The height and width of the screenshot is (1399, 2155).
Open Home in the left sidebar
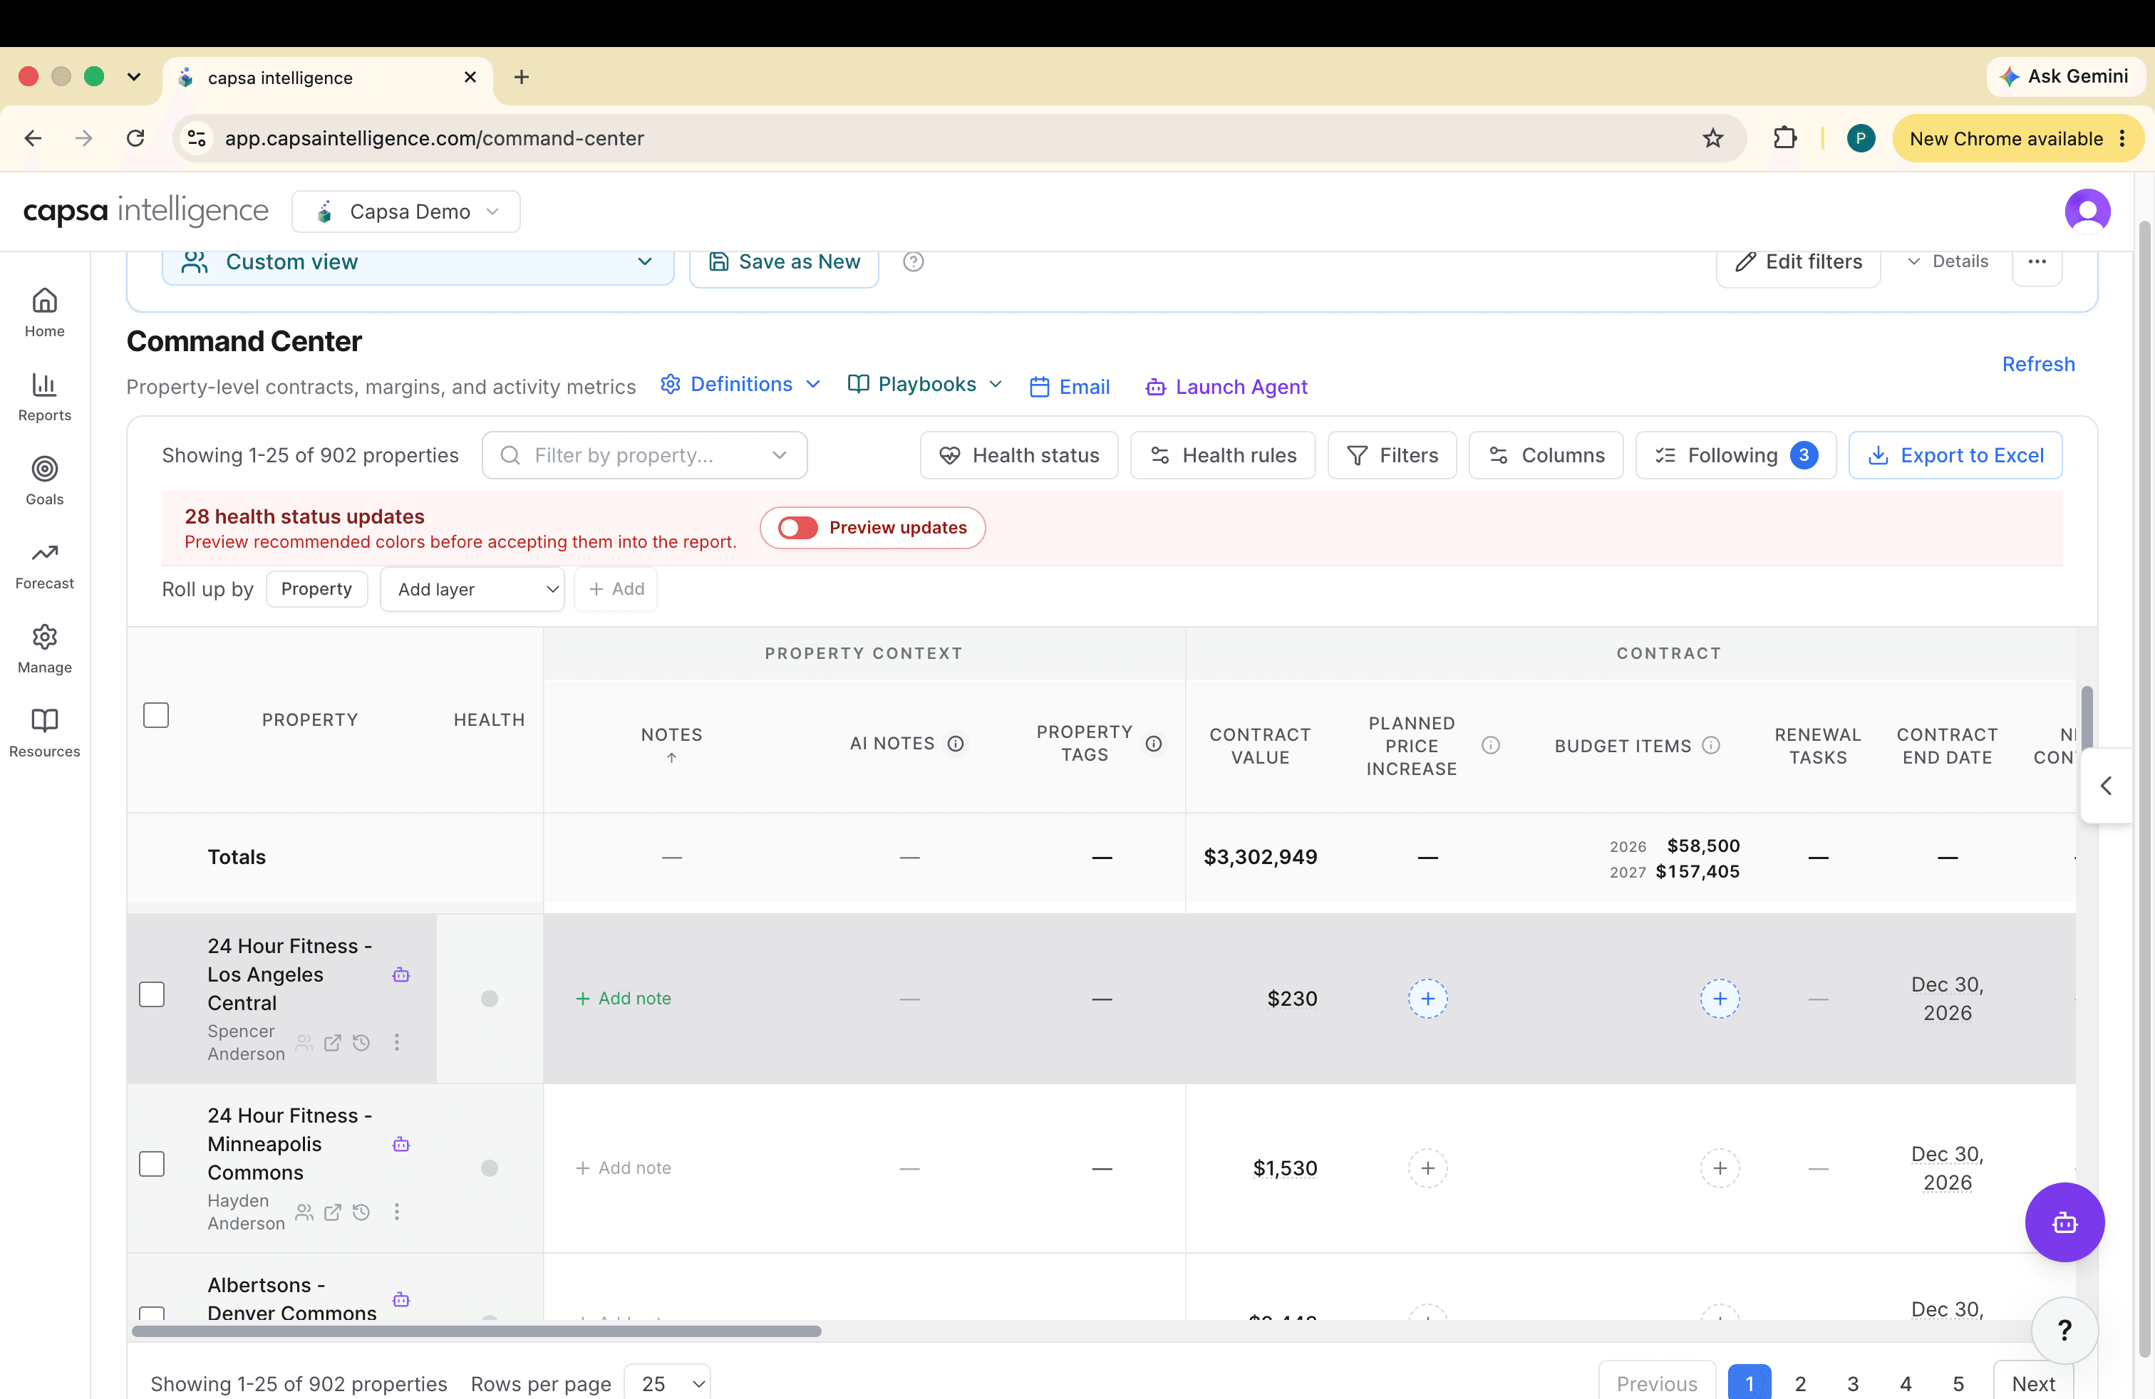pos(44,312)
